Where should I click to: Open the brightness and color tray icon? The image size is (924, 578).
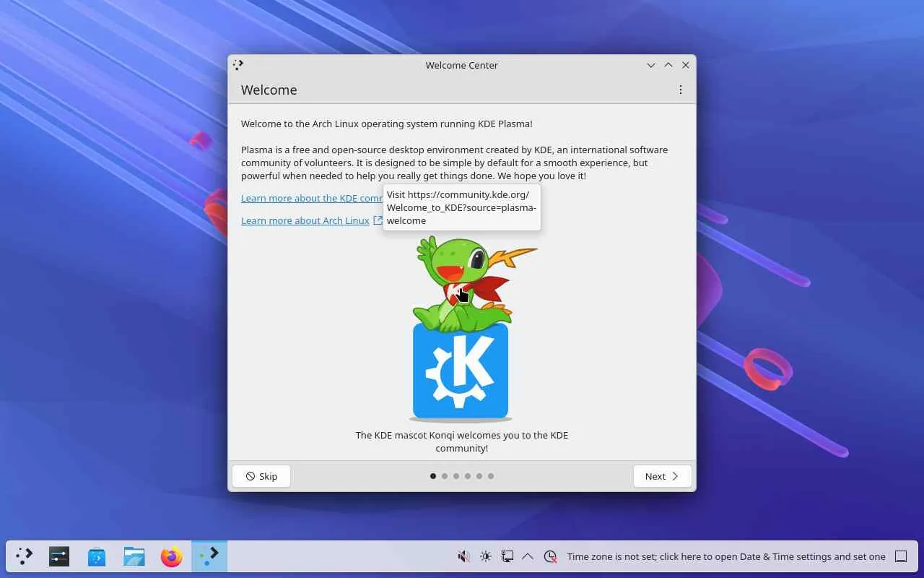[x=486, y=556]
